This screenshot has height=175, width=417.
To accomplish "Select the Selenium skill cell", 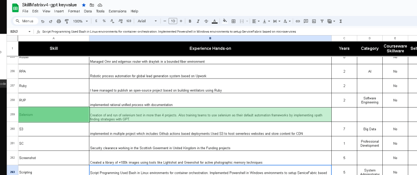I will point(54,115).
